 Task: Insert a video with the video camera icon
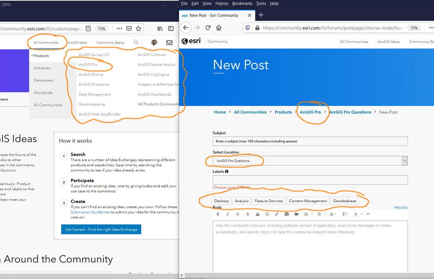[296, 214]
